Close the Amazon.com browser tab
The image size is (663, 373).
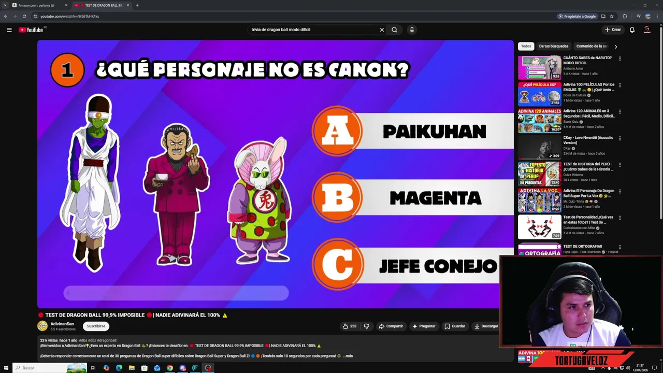(66, 5)
